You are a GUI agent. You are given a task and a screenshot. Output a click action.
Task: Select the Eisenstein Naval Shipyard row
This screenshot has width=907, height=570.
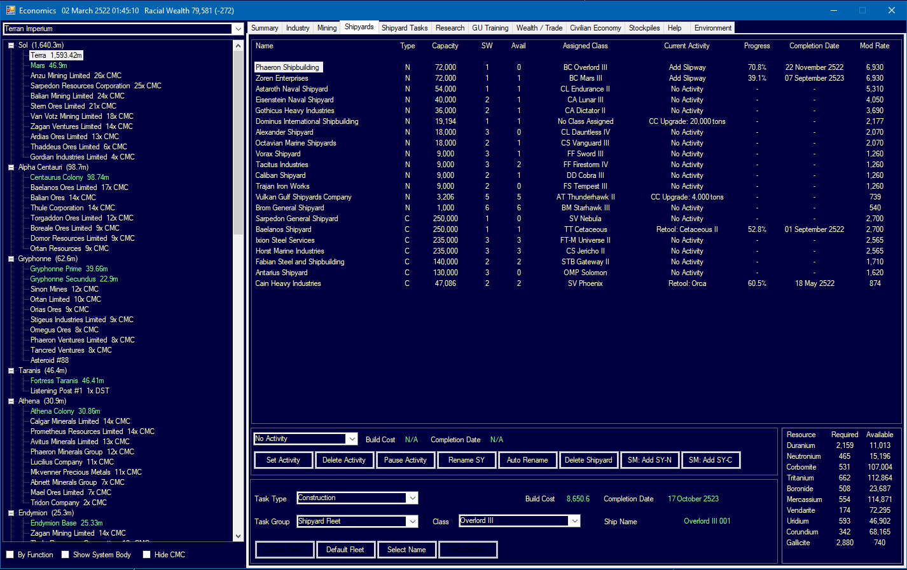click(x=576, y=100)
